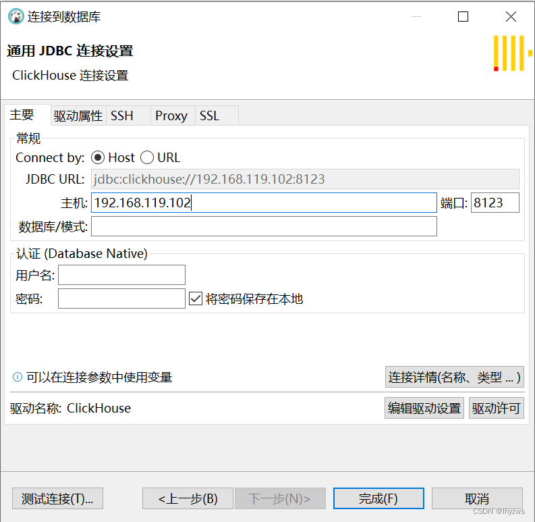Click the 取消 cancel button

click(x=477, y=498)
